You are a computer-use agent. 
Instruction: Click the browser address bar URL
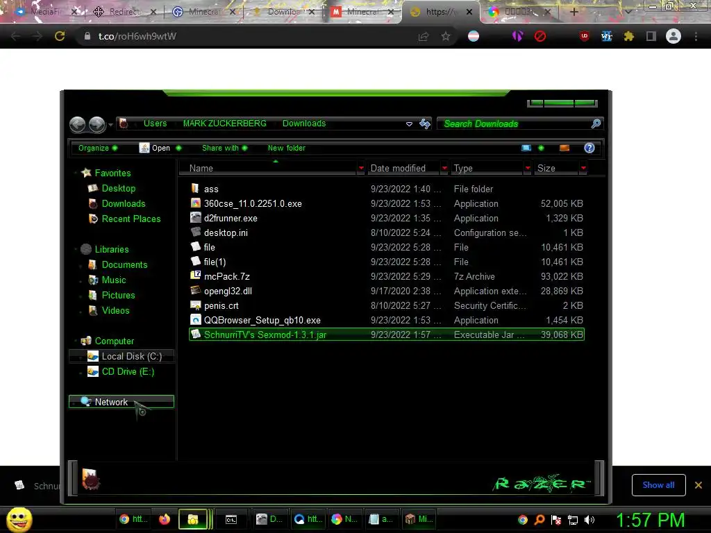pos(137,36)
